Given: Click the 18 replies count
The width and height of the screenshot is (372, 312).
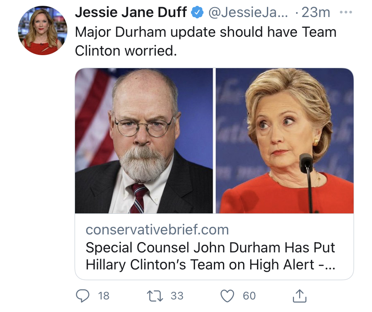Looking at the screenshot, I should (x=104, y=296).
